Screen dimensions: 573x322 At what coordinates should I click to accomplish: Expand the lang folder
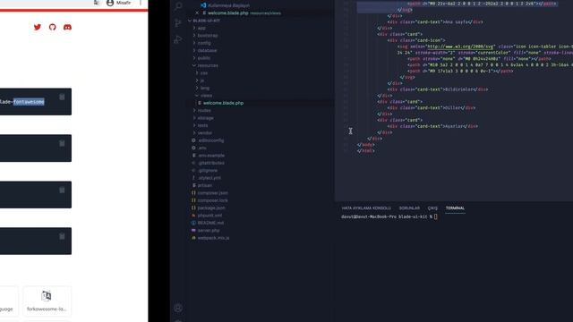[x=205, y=88]
